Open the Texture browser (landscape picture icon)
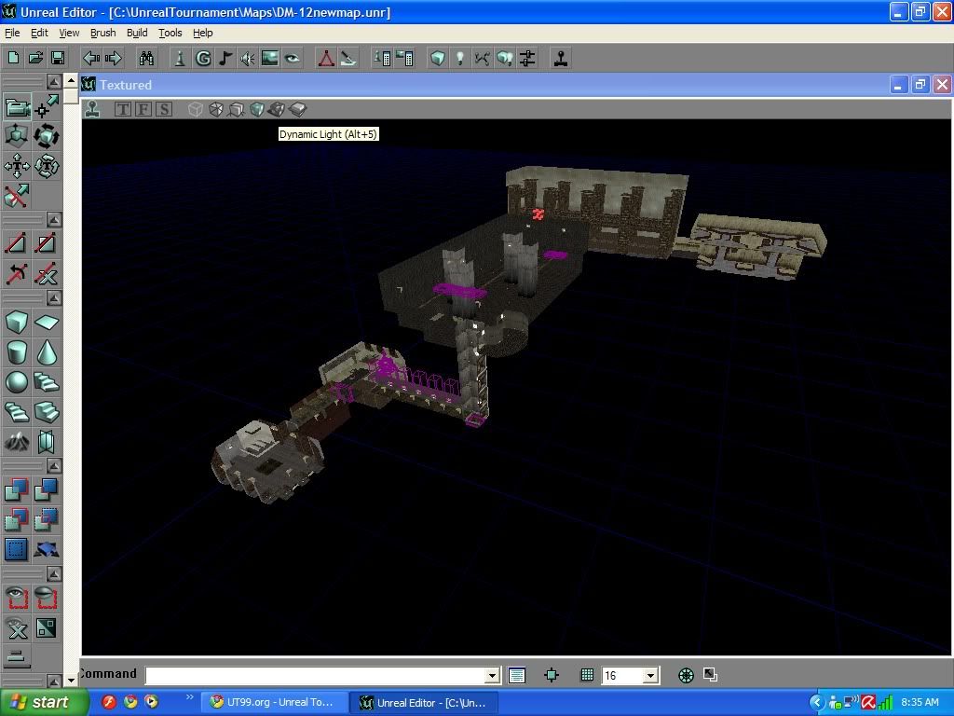The width and height of the screenshot is (954, 716). pyautogui.click(x=269, y=59)
